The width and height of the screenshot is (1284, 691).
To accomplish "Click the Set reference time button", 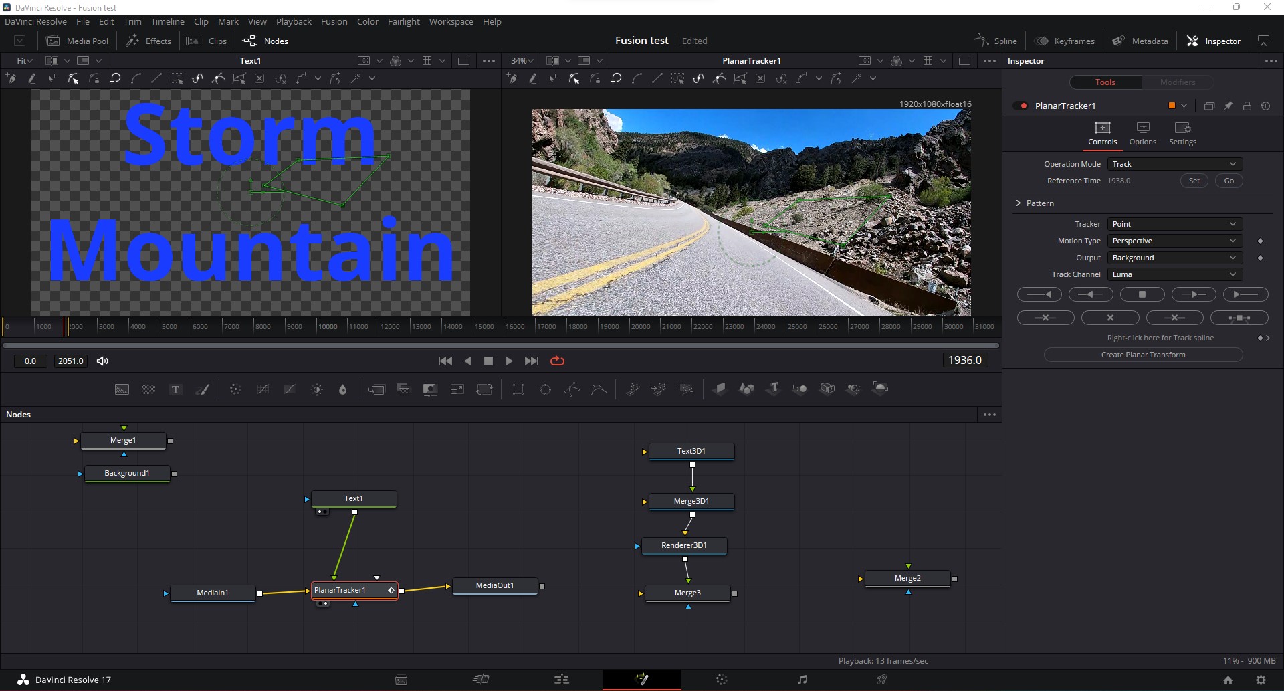I will tap(1194, 181).
